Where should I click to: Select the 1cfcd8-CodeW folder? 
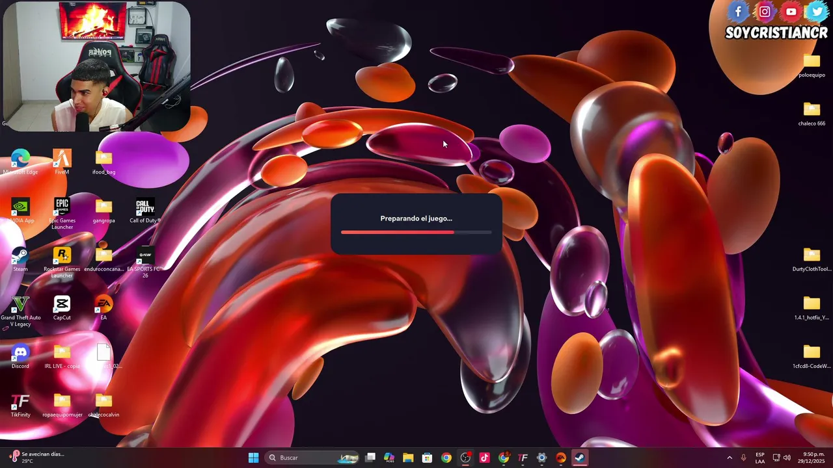tap(812, 356)
